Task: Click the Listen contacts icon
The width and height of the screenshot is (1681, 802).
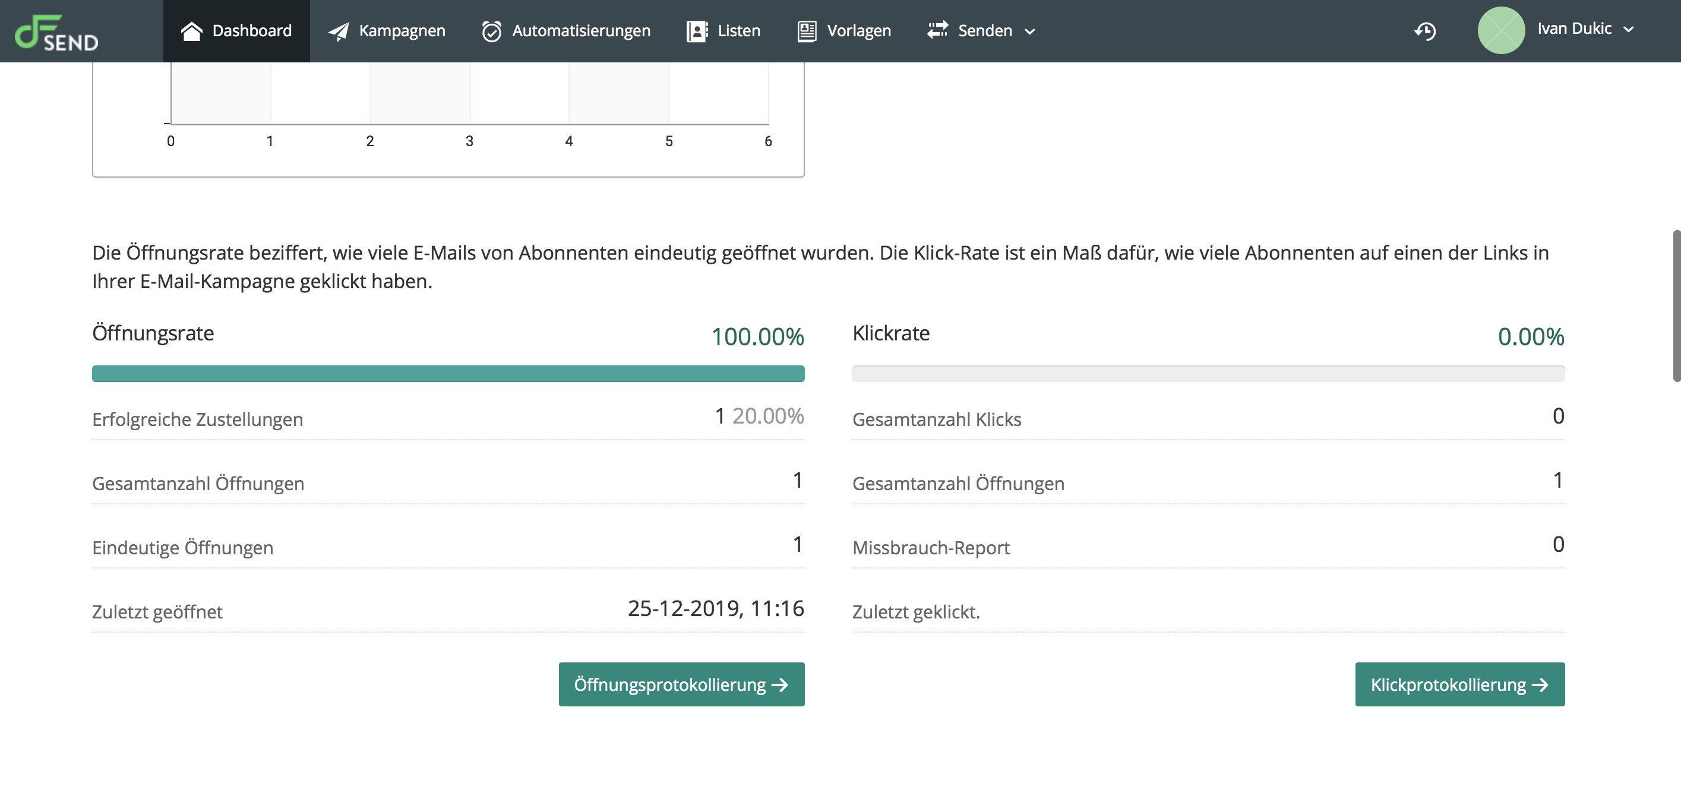Action: 697,31
